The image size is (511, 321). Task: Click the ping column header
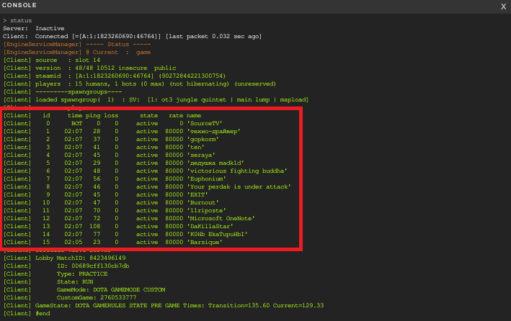pos(93,115)
